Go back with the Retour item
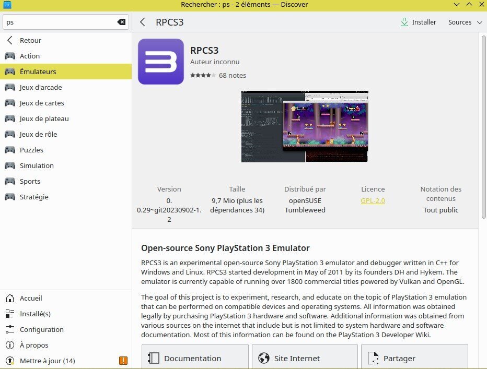Viewport: 487px width, 369px height. point(30,40)
